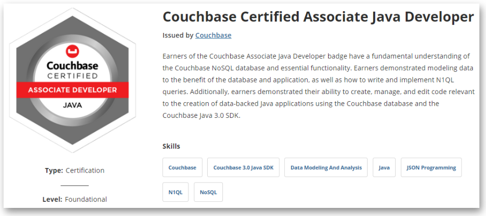Viewport: 486px width, 216px height.
Task: Click the 'Issued by' label text
Action: click(x=178, y=35)
